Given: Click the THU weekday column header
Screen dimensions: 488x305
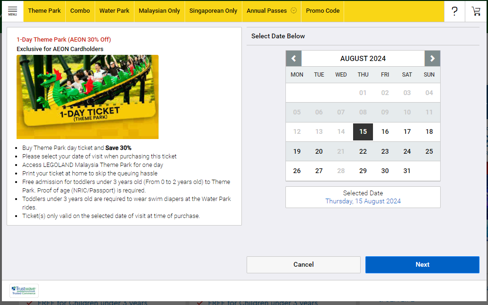Looking at the screenshot, I should tap(363, 75).
